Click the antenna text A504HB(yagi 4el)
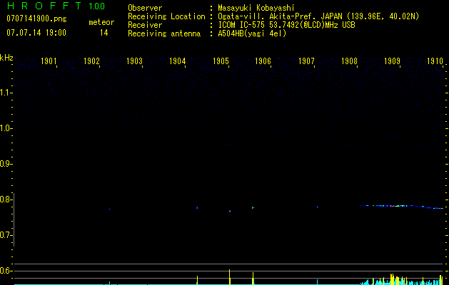This screenshot has width=449, height=285. [x=252, y=33]
